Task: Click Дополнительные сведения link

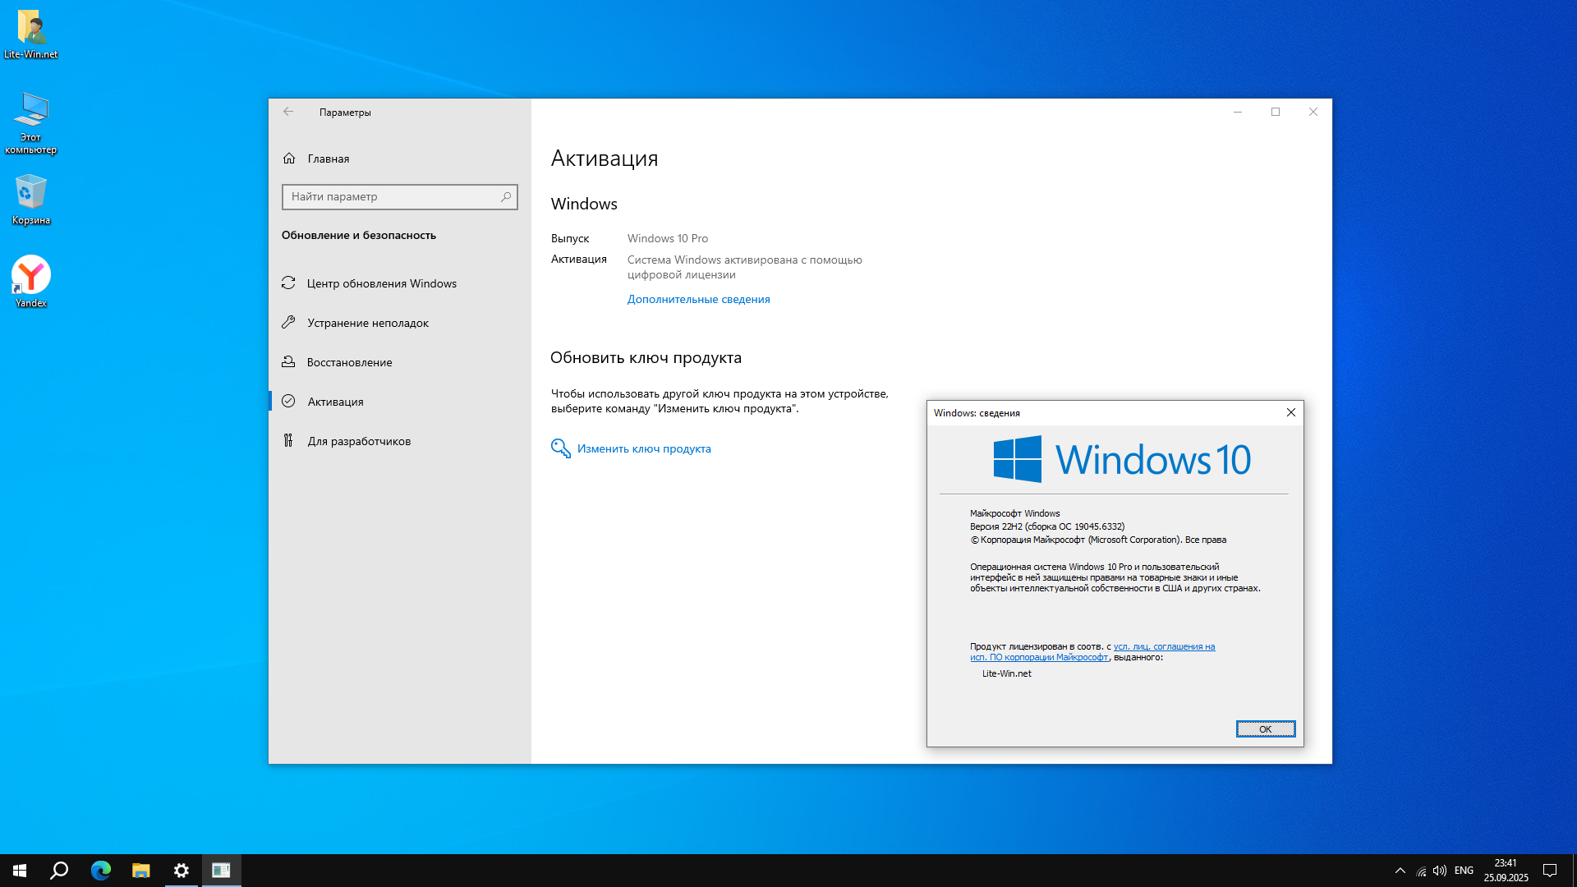Action: [x=698, y=299]
